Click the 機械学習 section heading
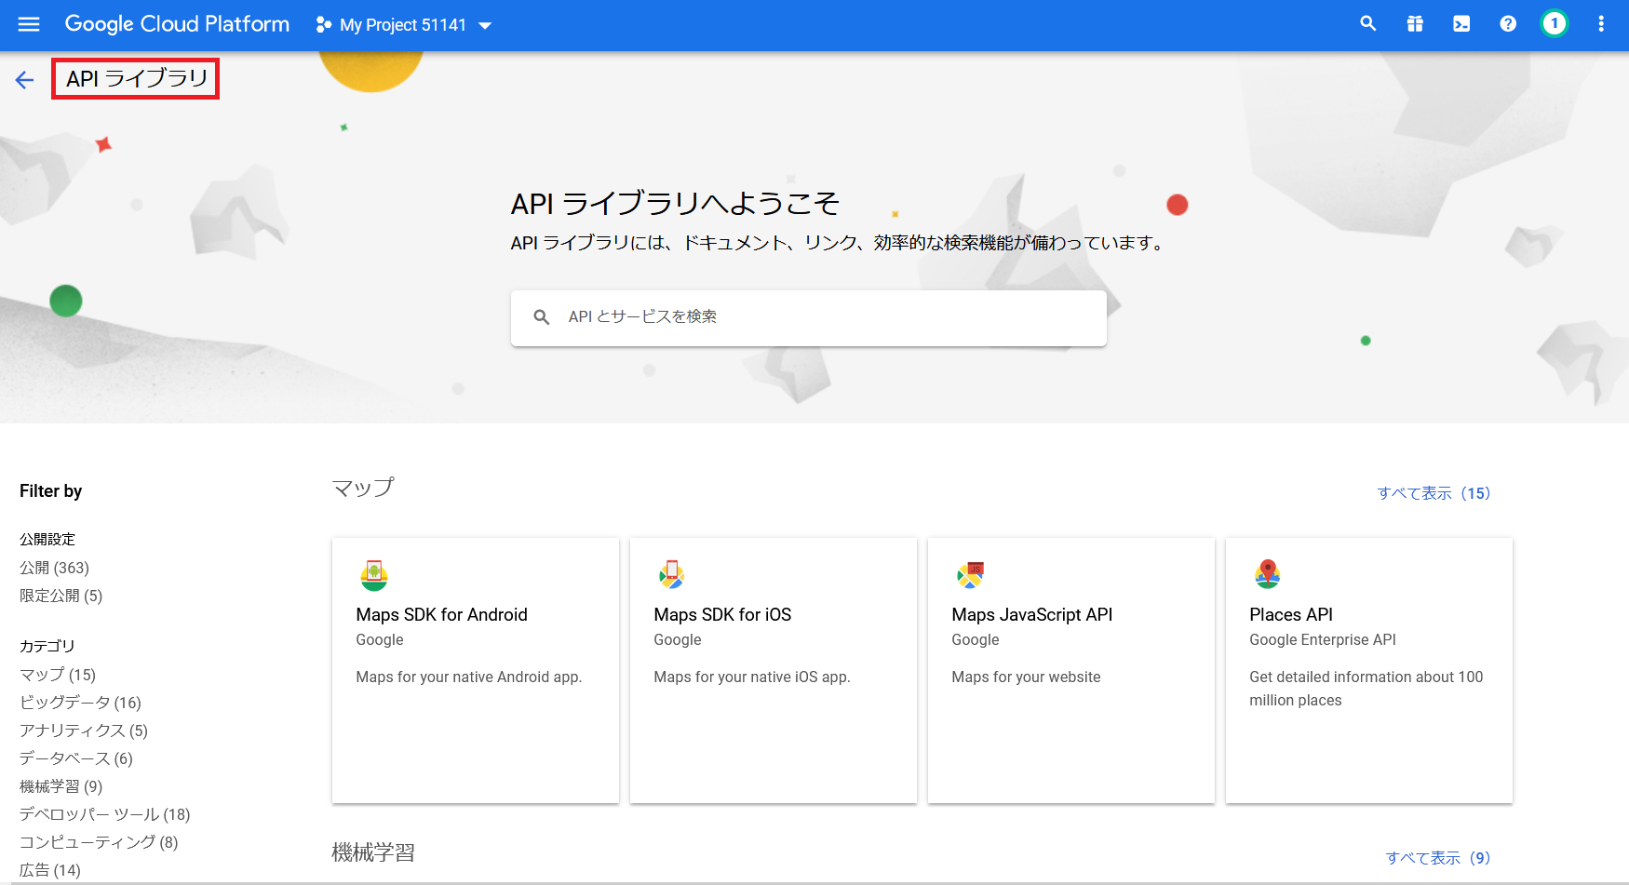Screen dimensions: 1629x885 pyautogui.click(x=373, y=852)
